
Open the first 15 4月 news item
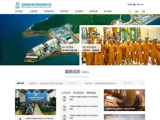(x=80, y=98)
